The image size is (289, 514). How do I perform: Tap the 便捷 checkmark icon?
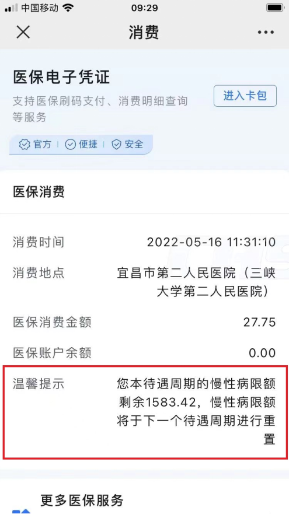[70, 144]
